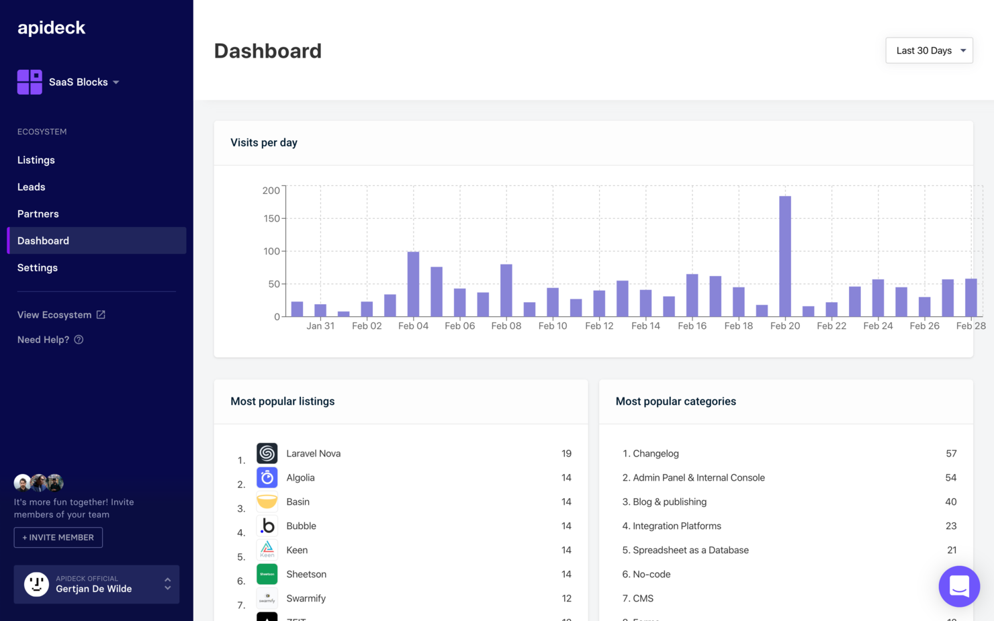Click the tall Feb 20 bar in chart
This screenshot has height=621, width=994.
tap(784, 255)
